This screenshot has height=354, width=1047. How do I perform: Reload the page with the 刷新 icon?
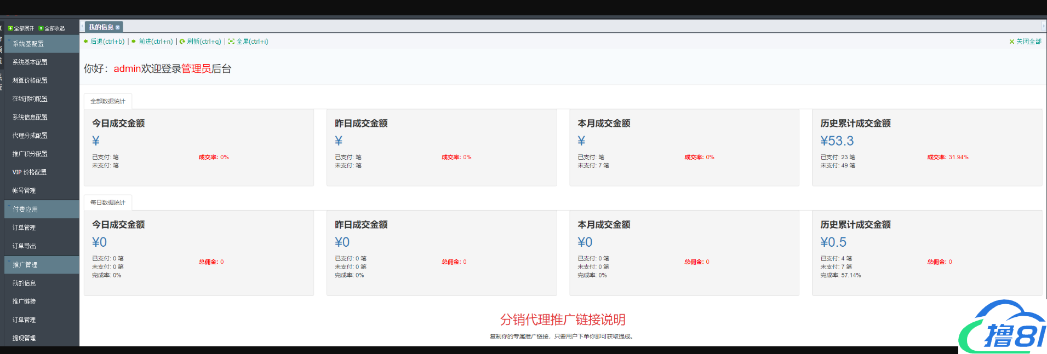coord(182,42)
